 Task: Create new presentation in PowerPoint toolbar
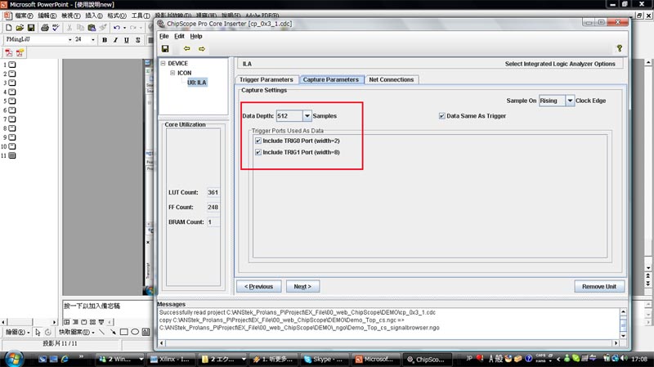(8, 28)
